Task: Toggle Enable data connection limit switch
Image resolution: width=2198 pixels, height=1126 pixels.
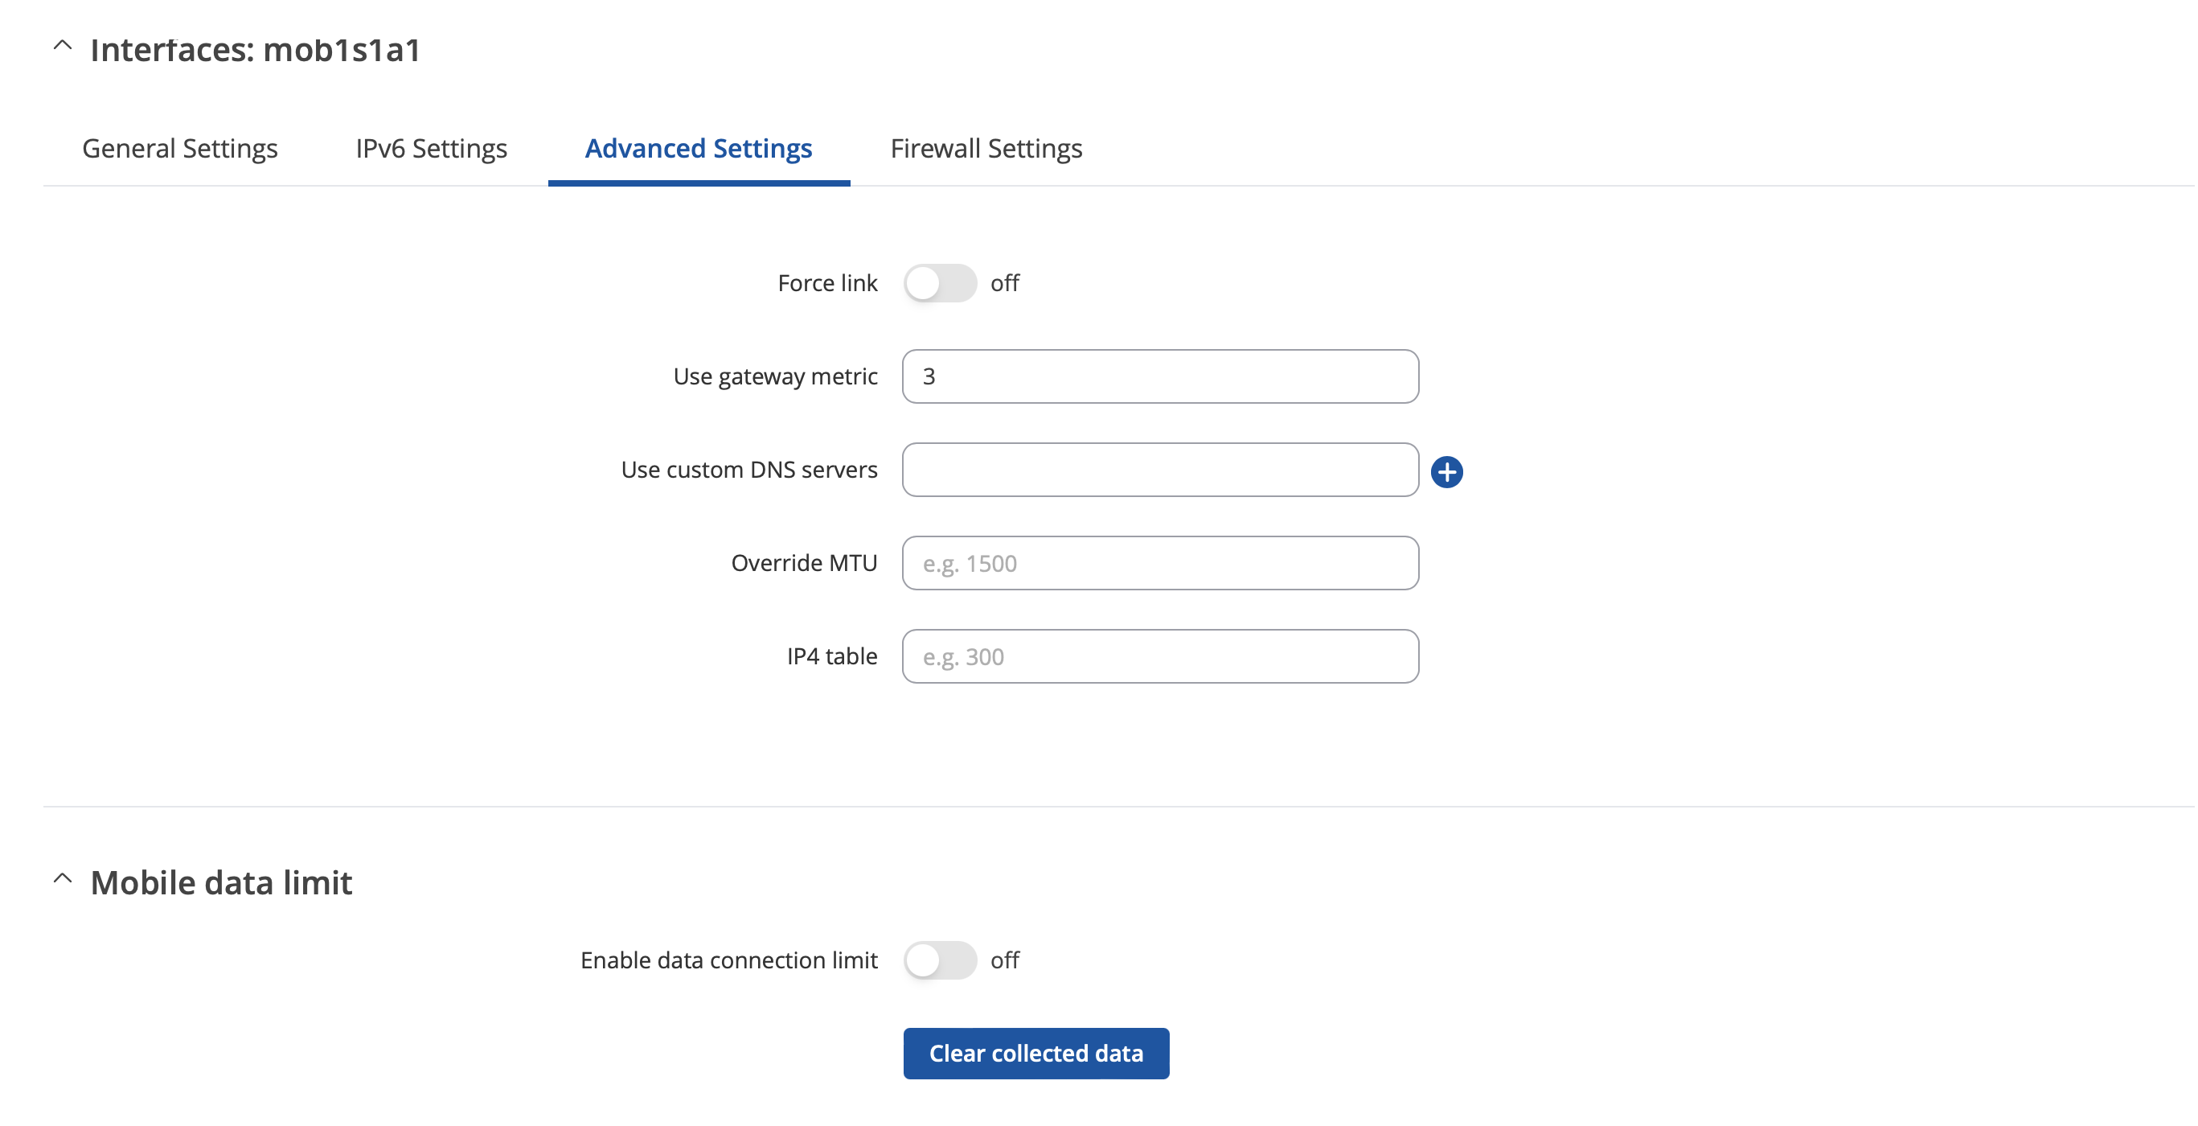Action: click(x=940, y=960)
